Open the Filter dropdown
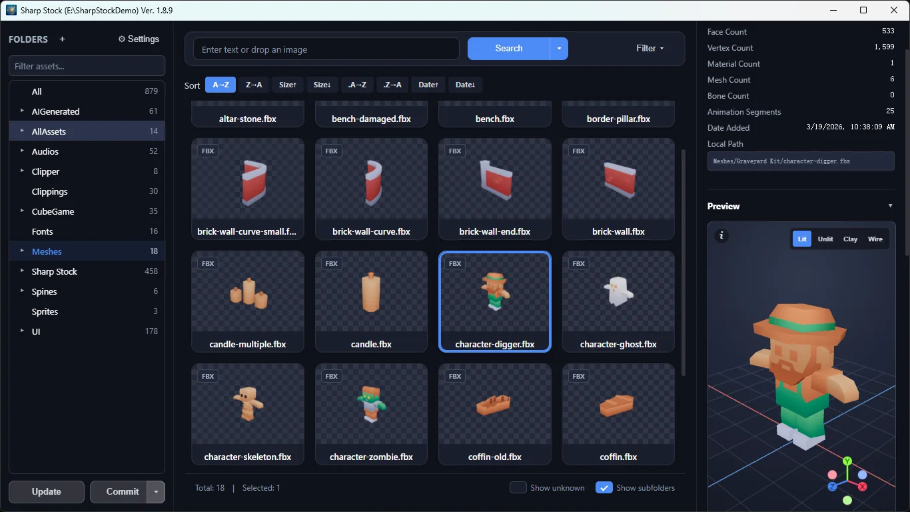This screenshot has width=910, height=512. (650, 49)
